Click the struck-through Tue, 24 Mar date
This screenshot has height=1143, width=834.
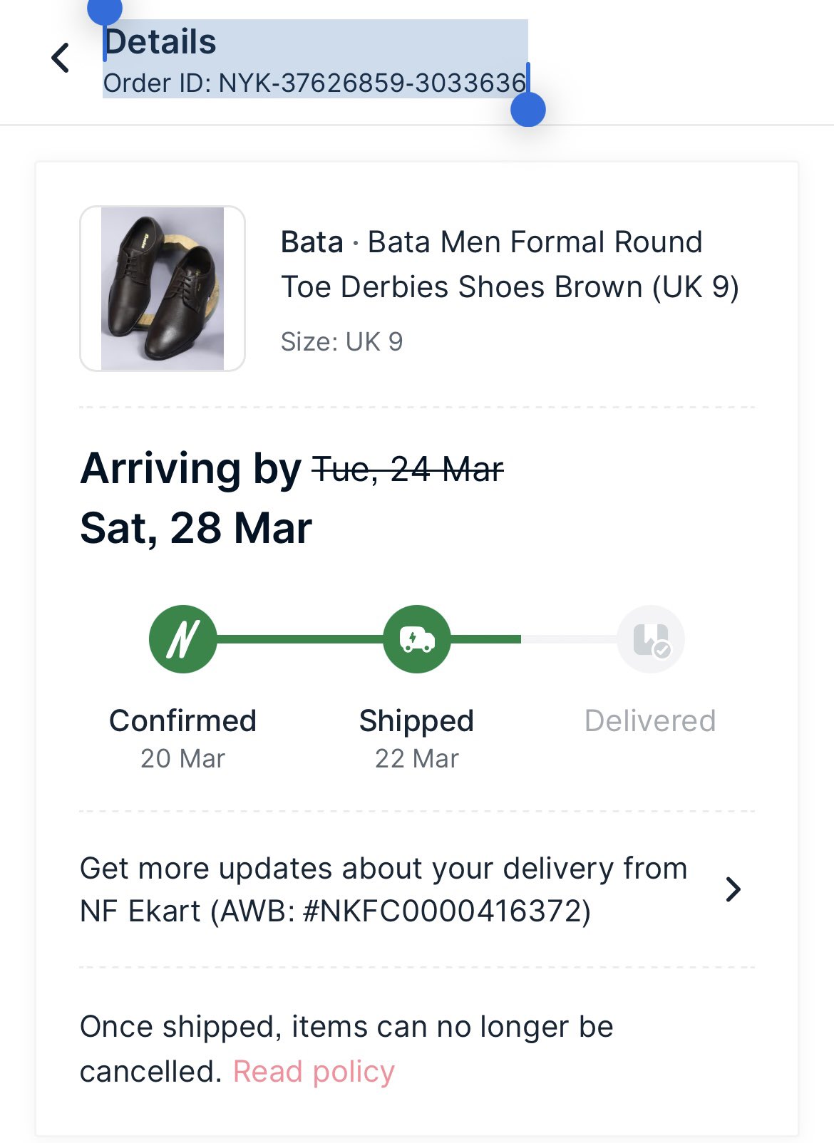(408, 470)
